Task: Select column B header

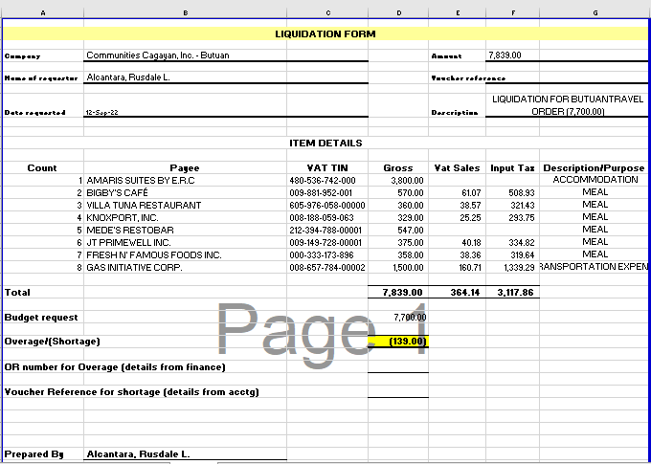Action: coord(185,12)
